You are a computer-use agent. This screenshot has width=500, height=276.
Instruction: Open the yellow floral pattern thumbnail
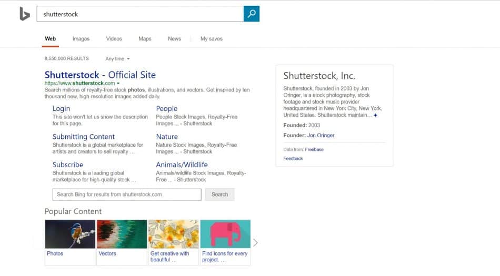(x=174, y=234)
